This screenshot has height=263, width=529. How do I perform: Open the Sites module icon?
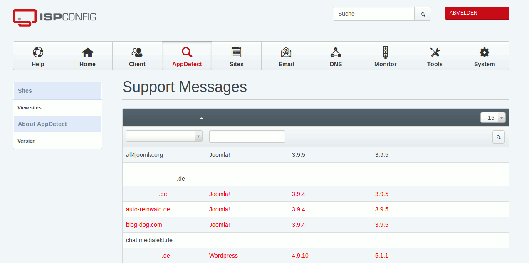click(x=237, y=52)
